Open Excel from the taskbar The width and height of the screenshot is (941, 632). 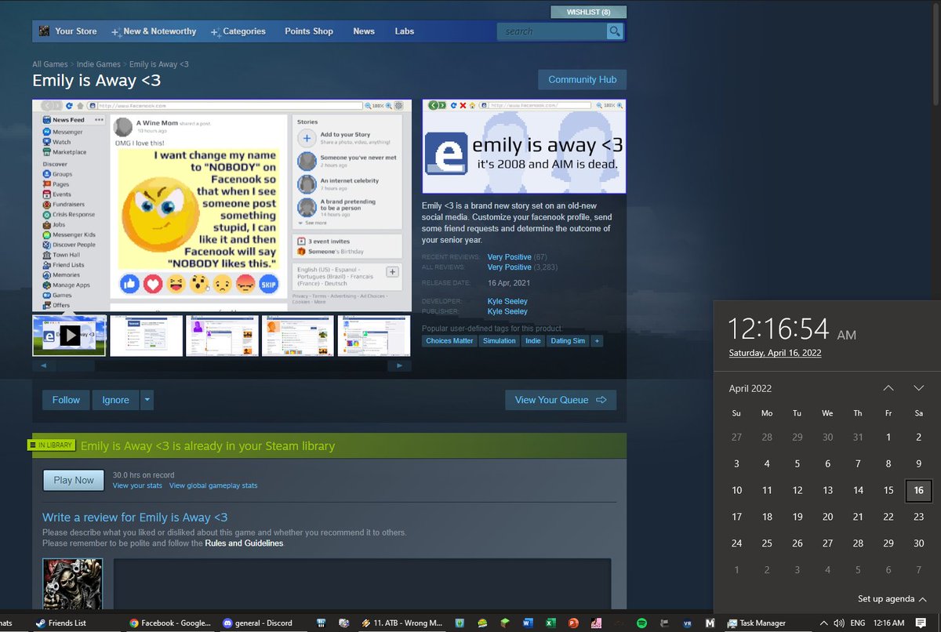[550, 623]
